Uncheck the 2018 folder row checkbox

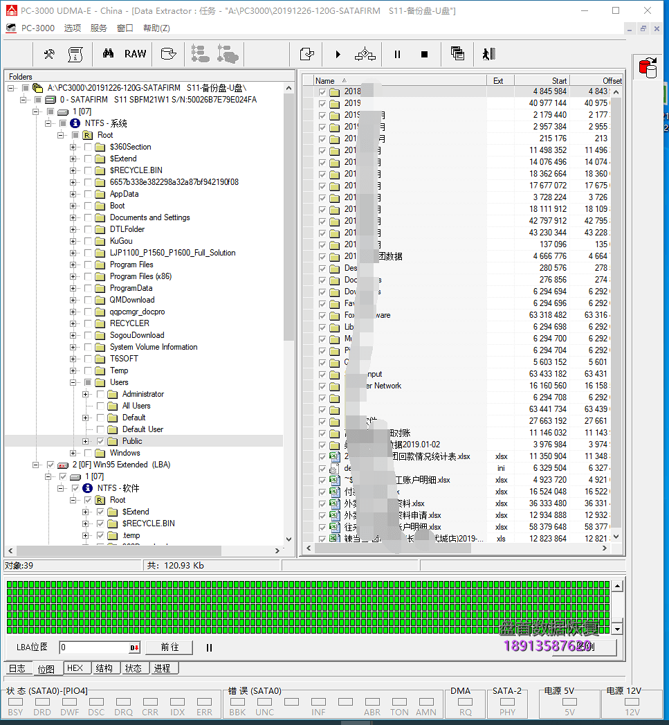322,92
